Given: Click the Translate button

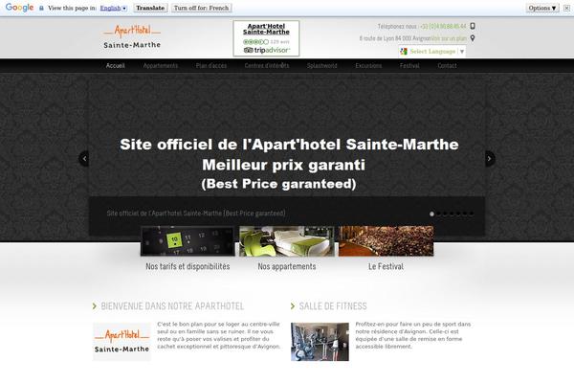Looking at the screenshot, I should pos(150,8).
